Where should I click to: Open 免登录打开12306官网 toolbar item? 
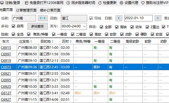point(44,3)
